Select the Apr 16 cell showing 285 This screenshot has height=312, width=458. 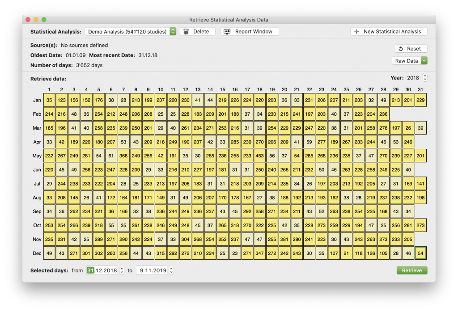(235, 142)
